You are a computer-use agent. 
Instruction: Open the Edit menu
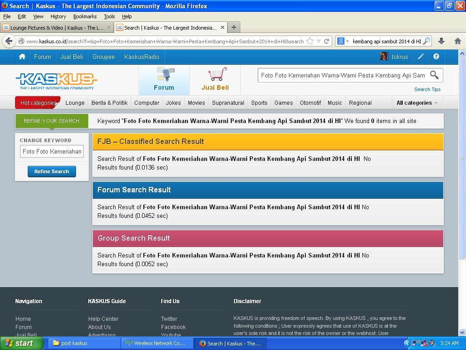[22, 16]
